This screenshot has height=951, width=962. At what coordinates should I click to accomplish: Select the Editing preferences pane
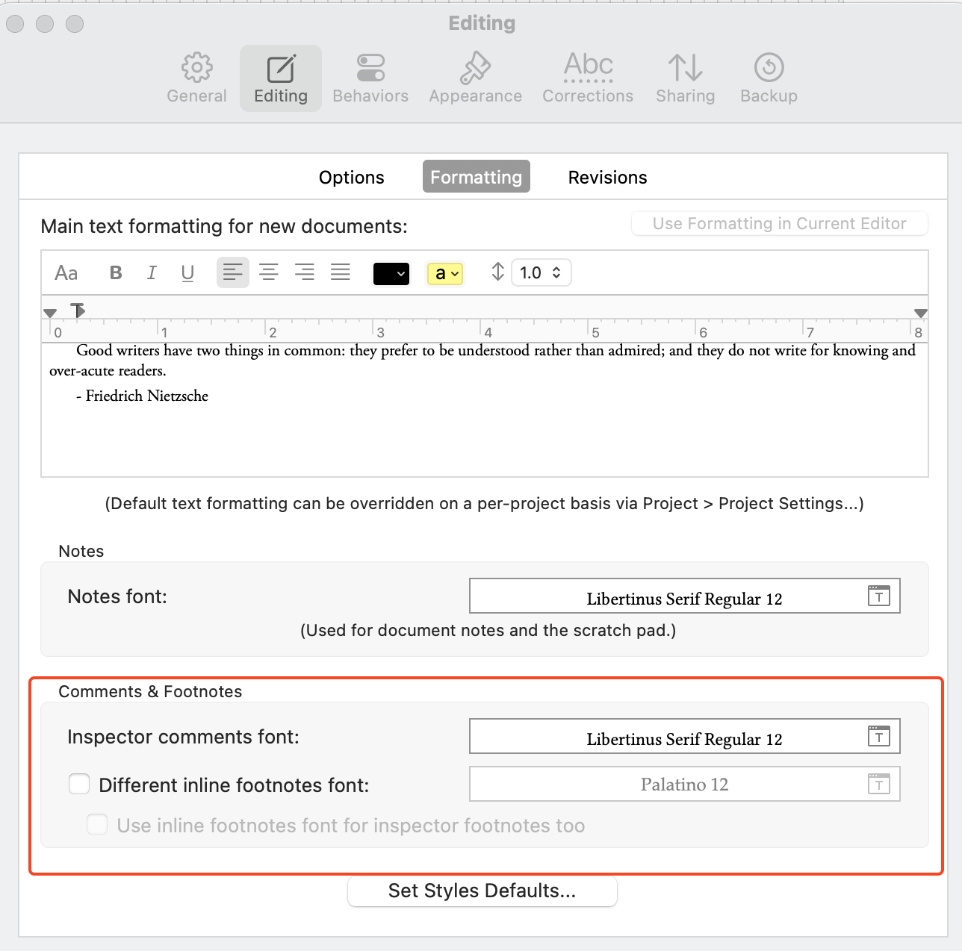pyautogui.click(x=281, y=78)
